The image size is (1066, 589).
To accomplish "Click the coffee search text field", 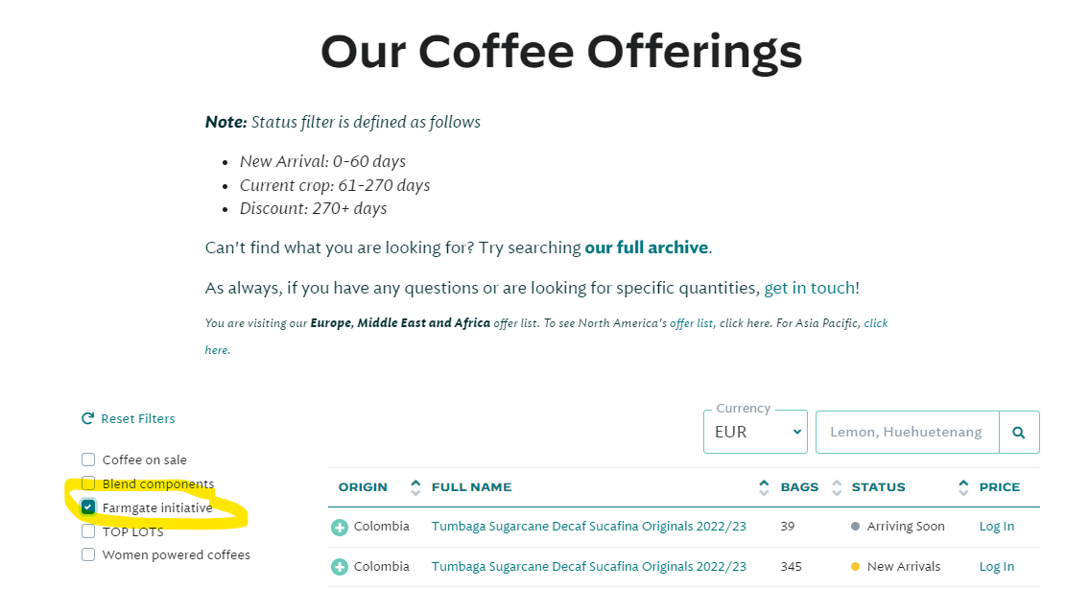I will point(907,432).
